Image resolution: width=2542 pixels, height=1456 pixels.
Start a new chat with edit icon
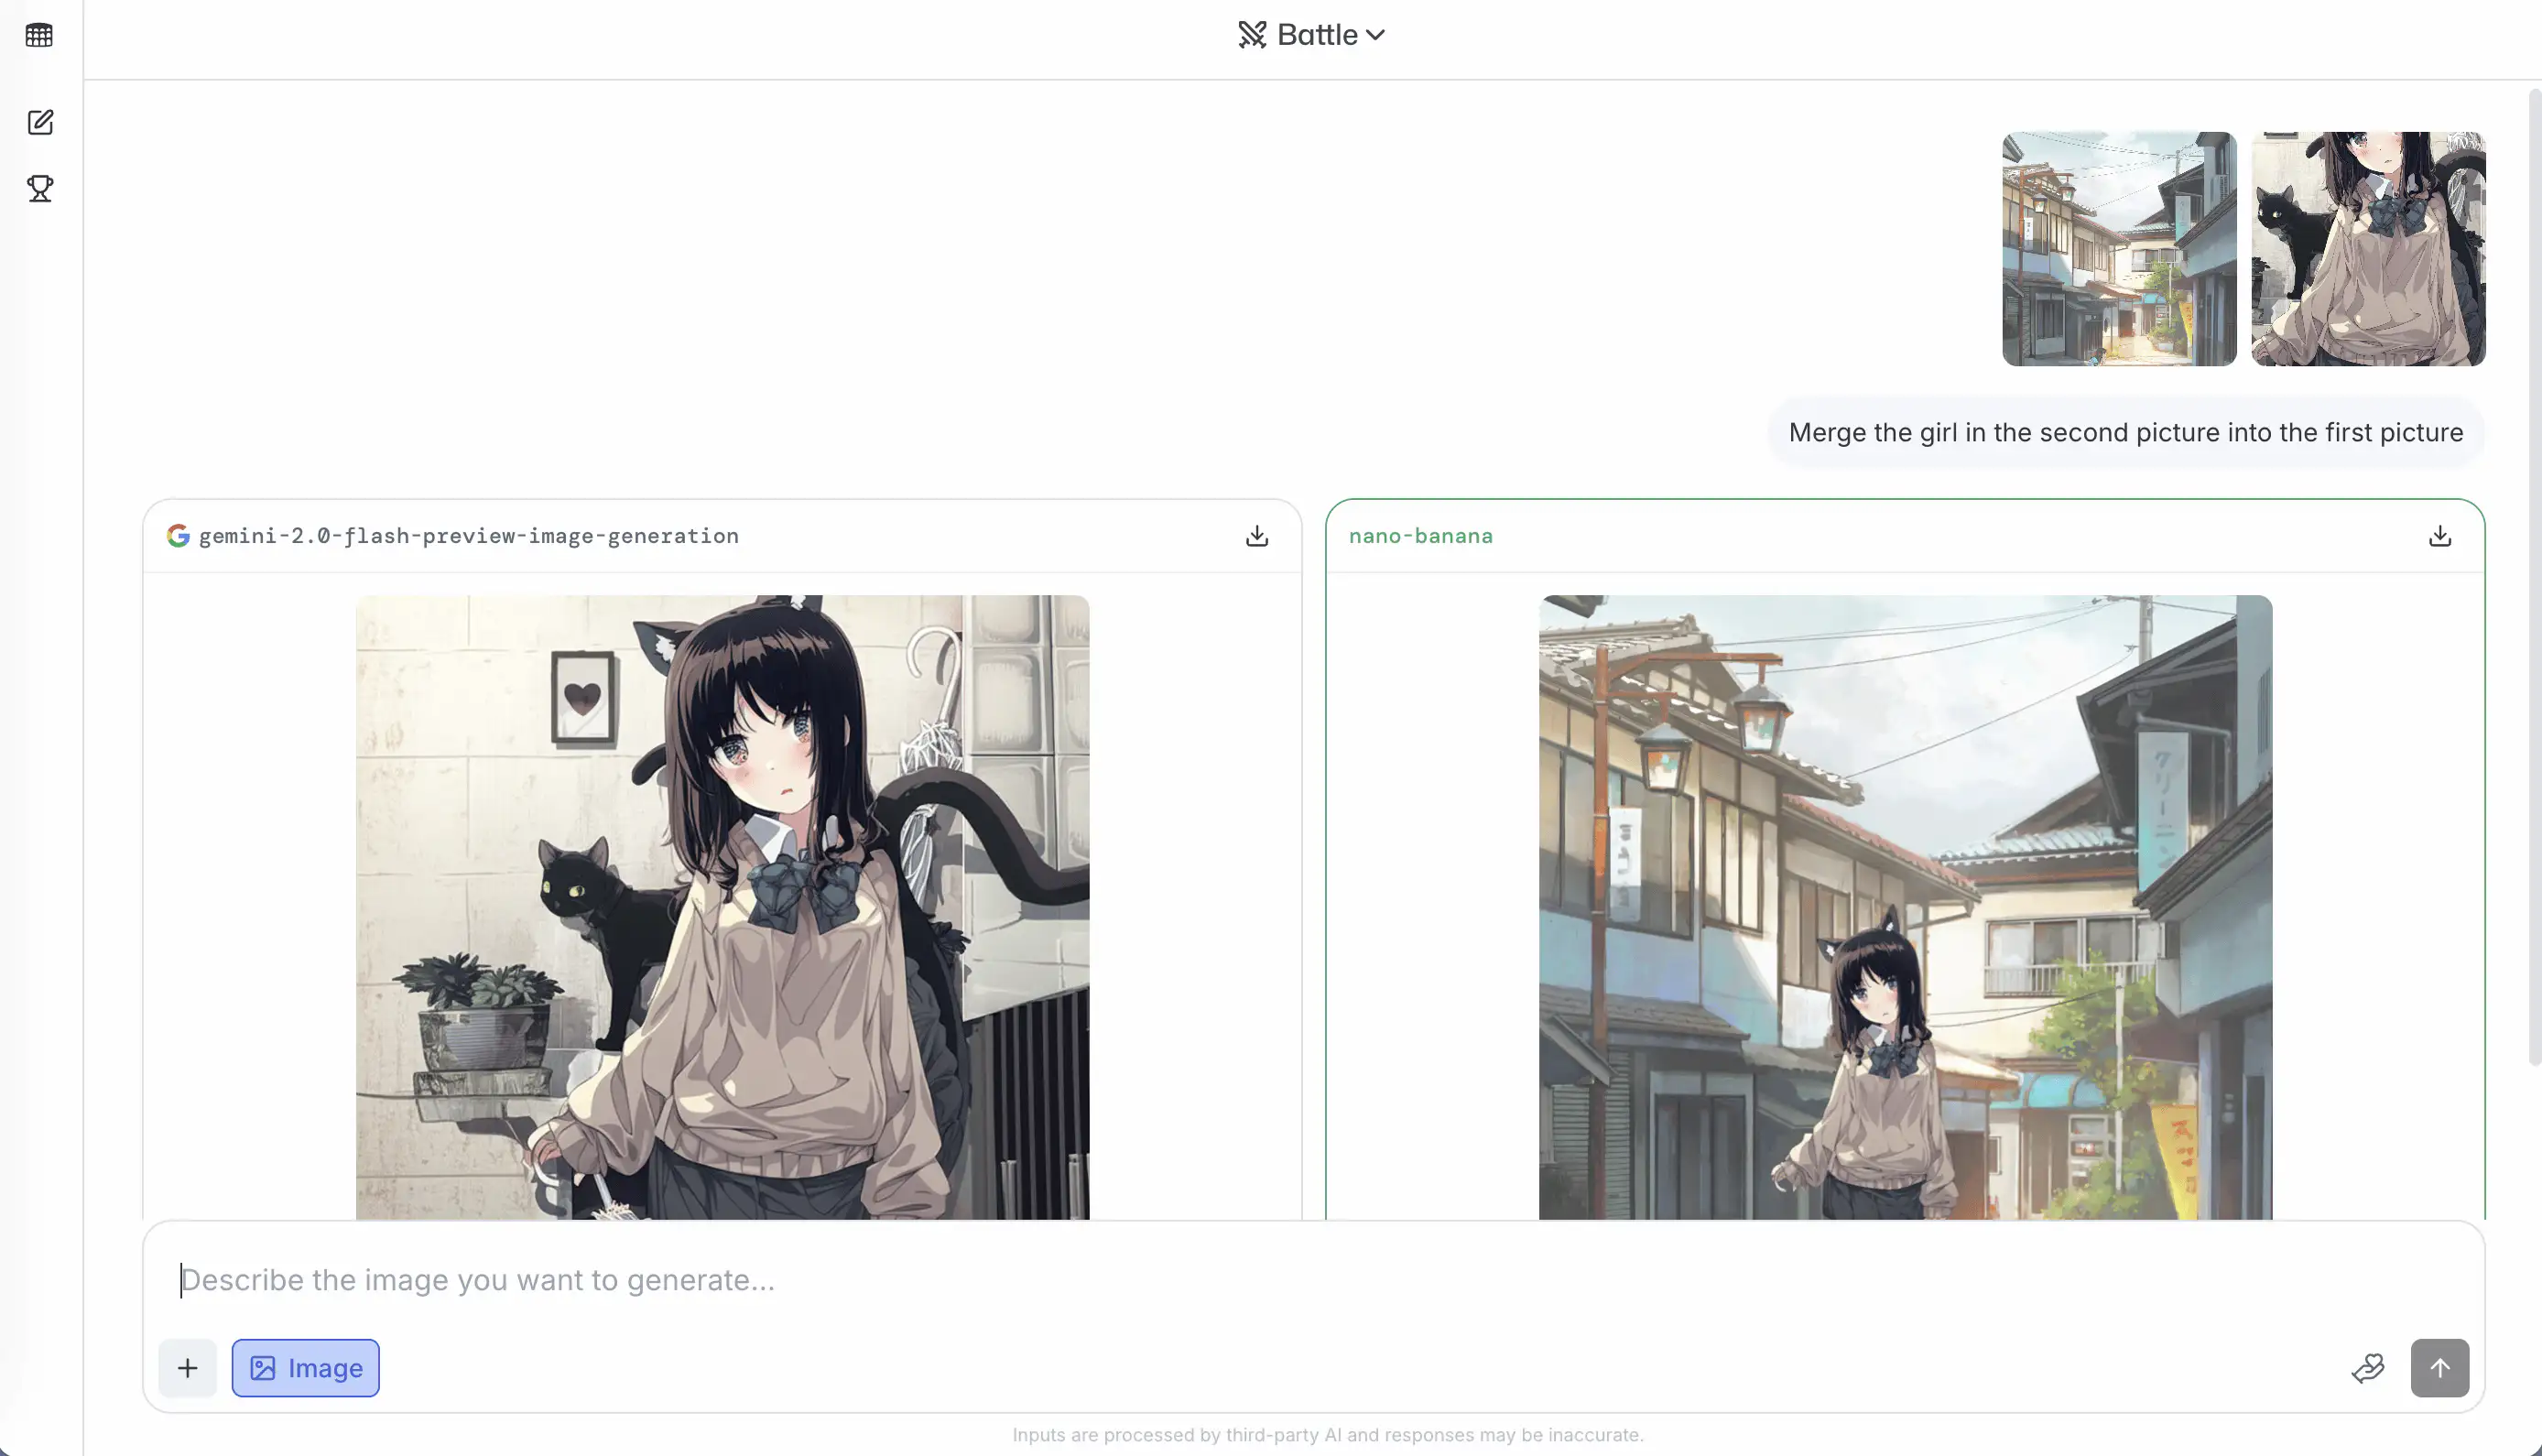point(40,122)
